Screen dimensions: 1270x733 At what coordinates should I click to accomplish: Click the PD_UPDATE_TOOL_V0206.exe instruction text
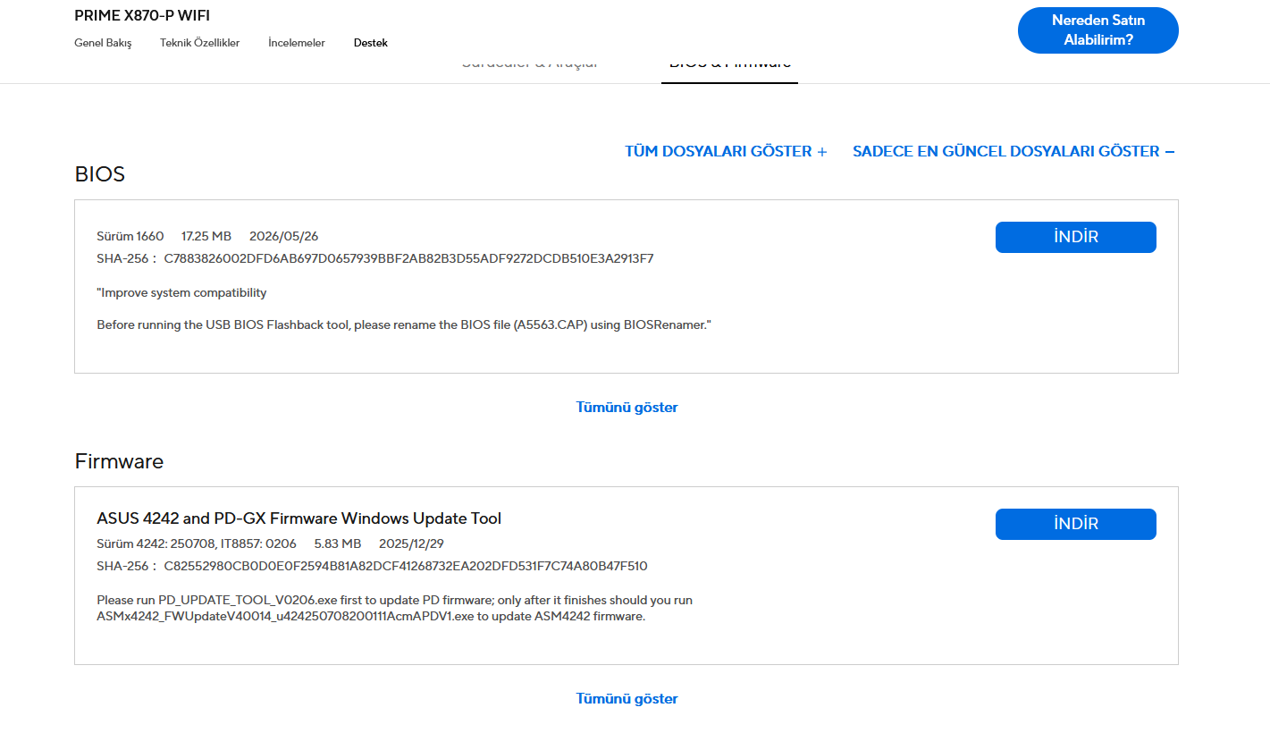pyautogui.click(x=394, y=608)
